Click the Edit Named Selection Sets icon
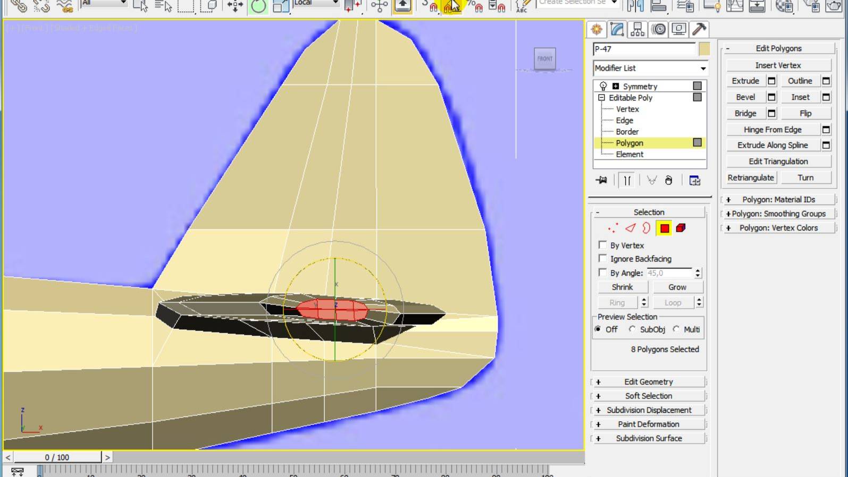 523,6
